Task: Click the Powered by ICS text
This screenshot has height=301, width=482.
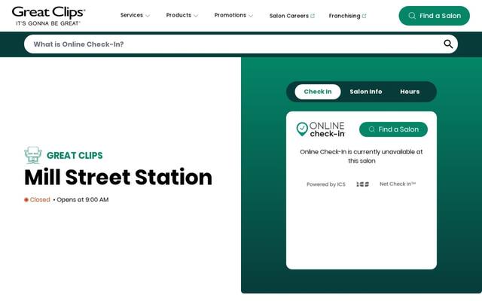Action: (326, 184)
